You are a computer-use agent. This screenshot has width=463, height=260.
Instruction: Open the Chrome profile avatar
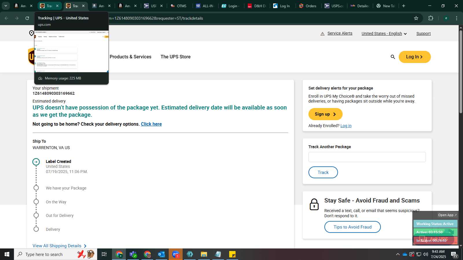(x=446, y=18)
